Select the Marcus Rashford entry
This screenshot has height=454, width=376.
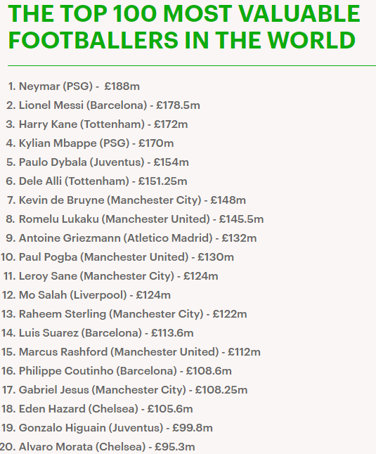(131, 352)
